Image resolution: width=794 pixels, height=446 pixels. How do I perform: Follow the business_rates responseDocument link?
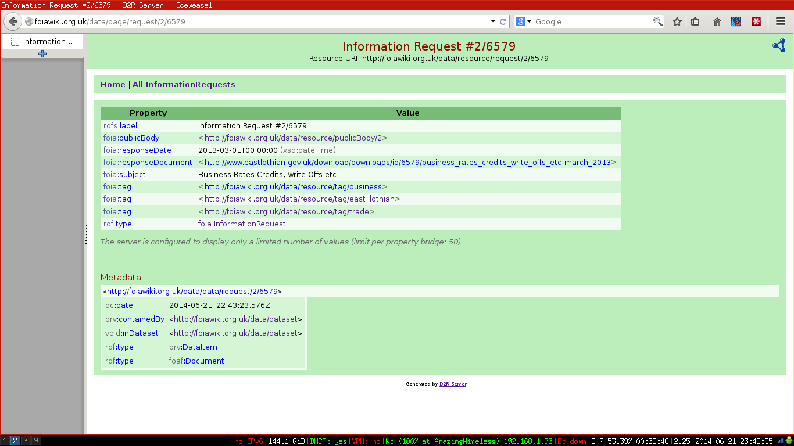click(406, 162)
